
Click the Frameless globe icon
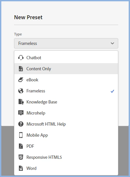pos(21,91)
